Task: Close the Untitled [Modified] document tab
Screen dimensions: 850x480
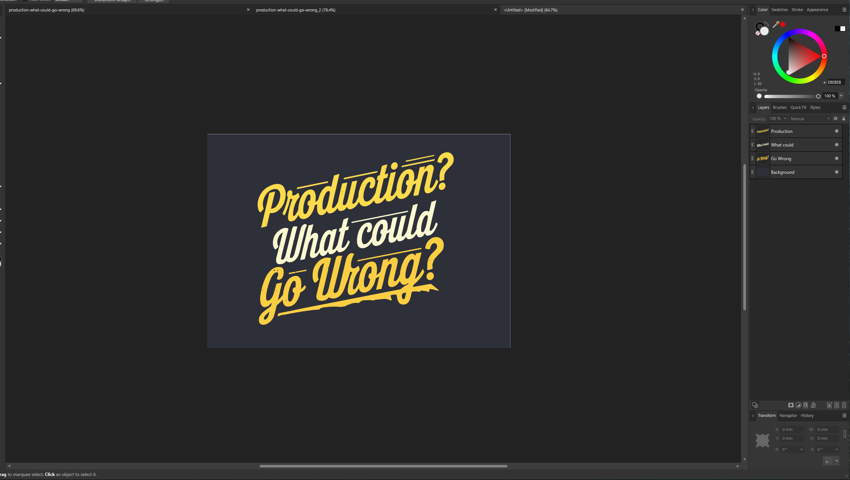Action: [x=743, y=10]
